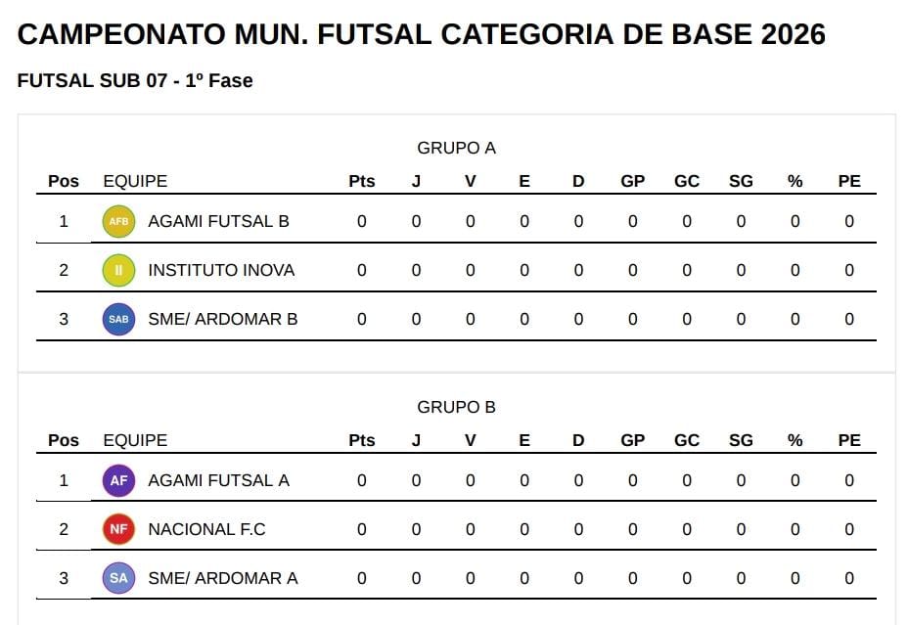
Task: Open AGAMI FUTSAL A team name
Action: click(x=218, y=480)
